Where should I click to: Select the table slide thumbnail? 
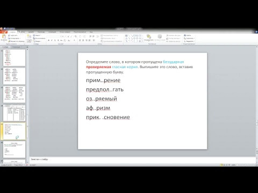[x=14, y=113]
